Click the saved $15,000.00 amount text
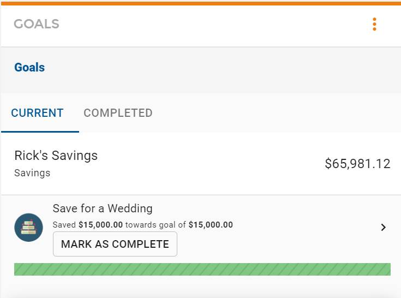401x298 pixels. pos(101,225)
